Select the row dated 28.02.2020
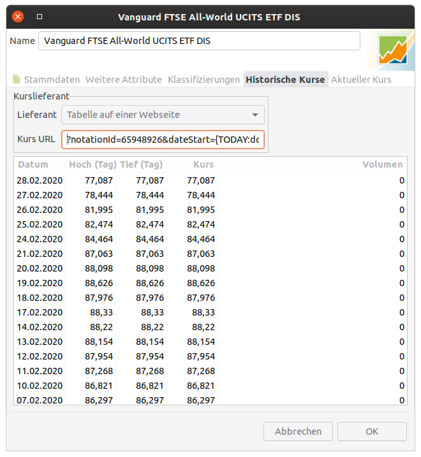 (x=211, y=180)
